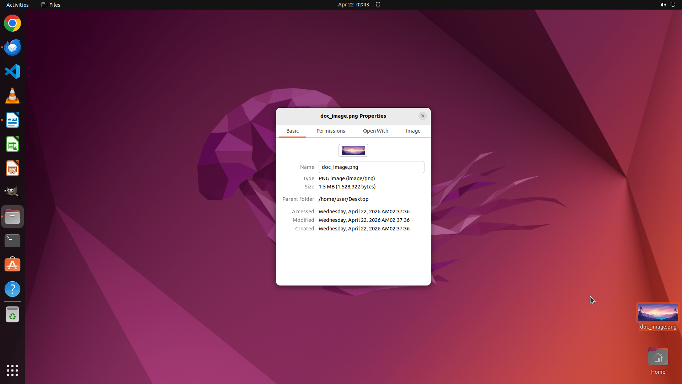Start VLC media player
This screenshot has height=384, width=682.
tap(12, 96)
